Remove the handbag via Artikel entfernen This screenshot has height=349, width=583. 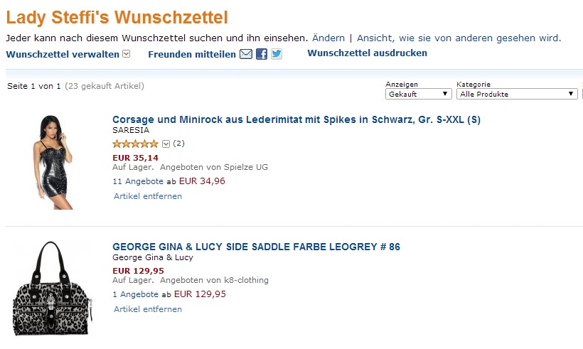(148, 309)
